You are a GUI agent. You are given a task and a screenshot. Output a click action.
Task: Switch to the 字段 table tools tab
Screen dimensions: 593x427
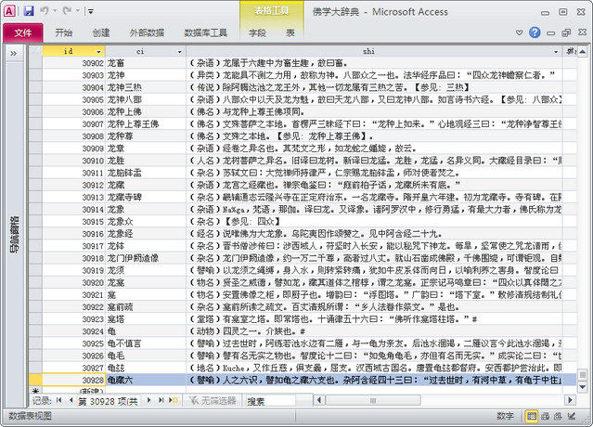pyautogui.click(x=257, y=32)
